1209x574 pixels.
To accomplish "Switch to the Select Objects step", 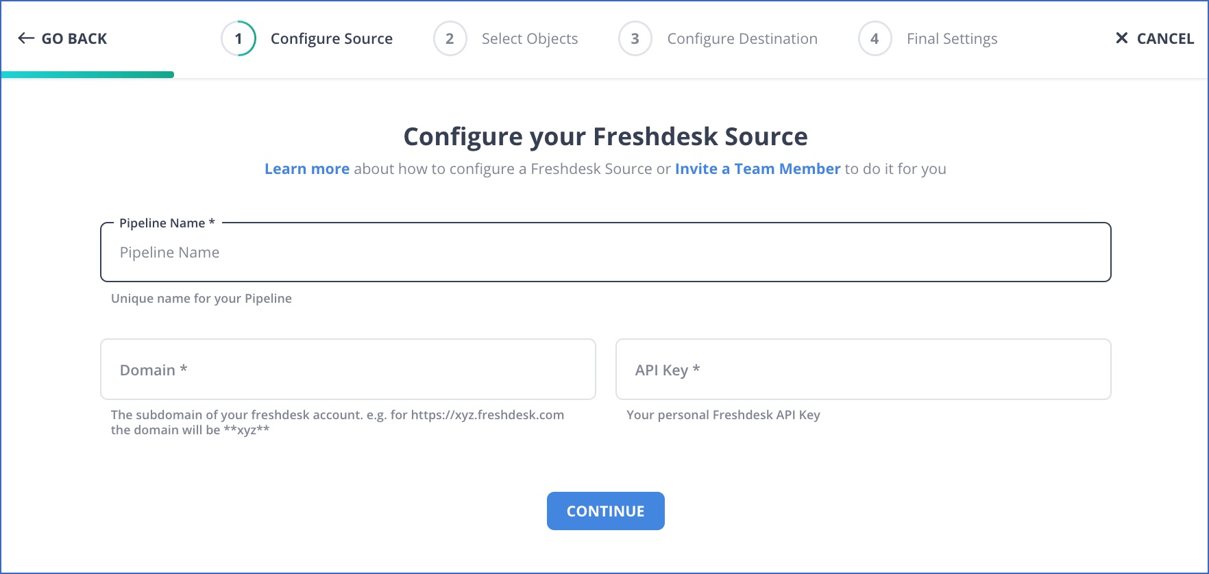I will pos(529,38).
